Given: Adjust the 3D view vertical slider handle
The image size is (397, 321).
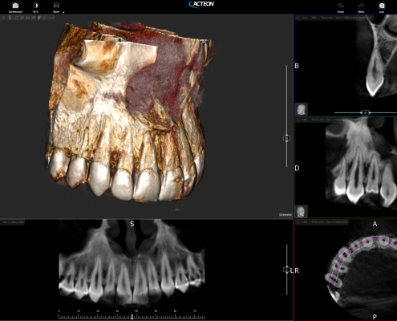Looking at the screenshot, I should pos(286,138).
